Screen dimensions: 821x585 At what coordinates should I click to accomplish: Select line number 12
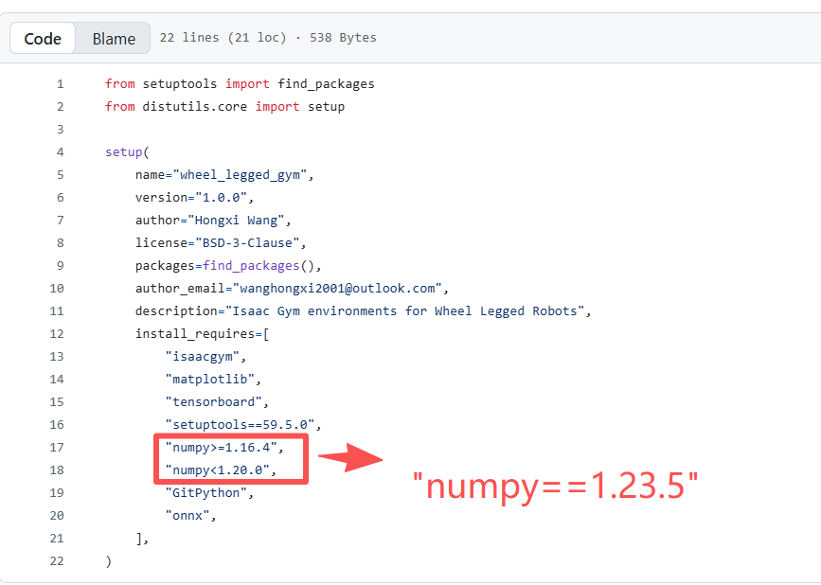[57, 334]
